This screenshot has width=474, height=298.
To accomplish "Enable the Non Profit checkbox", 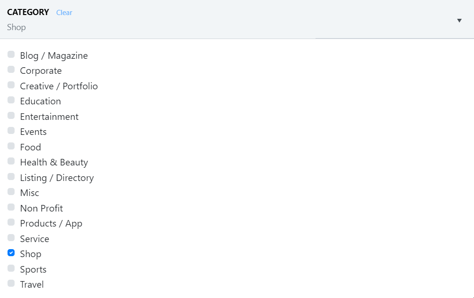I will [11, 207].
